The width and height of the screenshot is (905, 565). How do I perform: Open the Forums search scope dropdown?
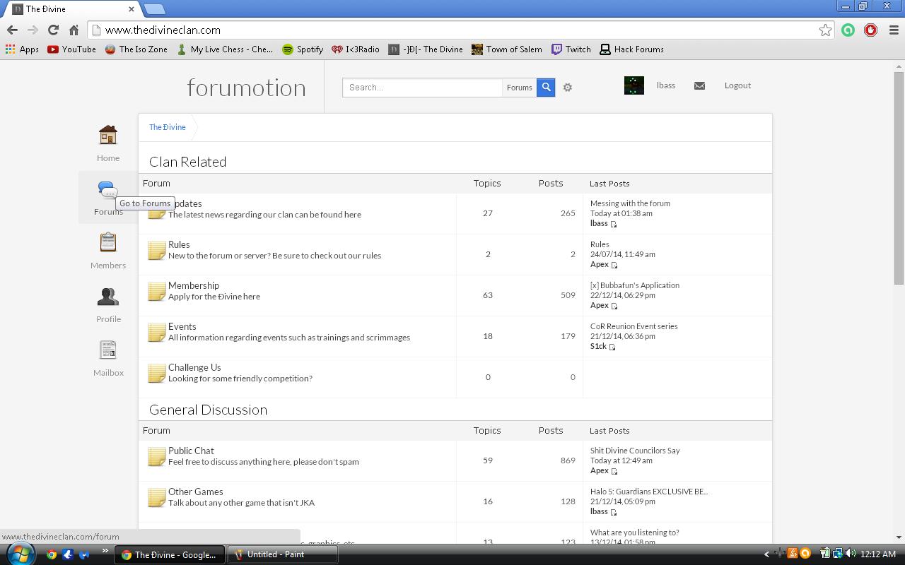coord(519,88)
